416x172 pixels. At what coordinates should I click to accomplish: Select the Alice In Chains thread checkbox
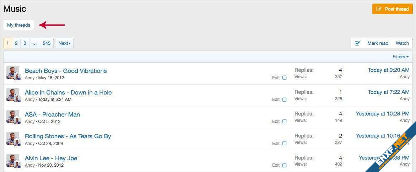tap(284, 100)
